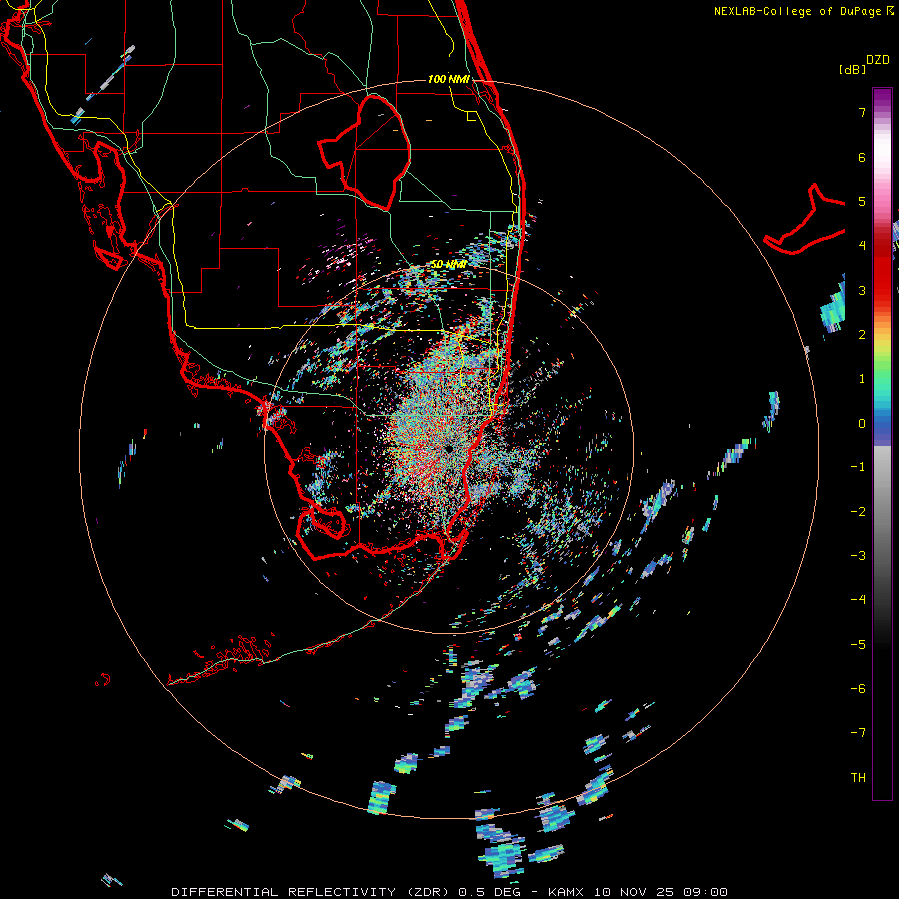Click the TH threshold label on the scale
Viewport: 899px width, 899px height.
(x=858, y=778)
